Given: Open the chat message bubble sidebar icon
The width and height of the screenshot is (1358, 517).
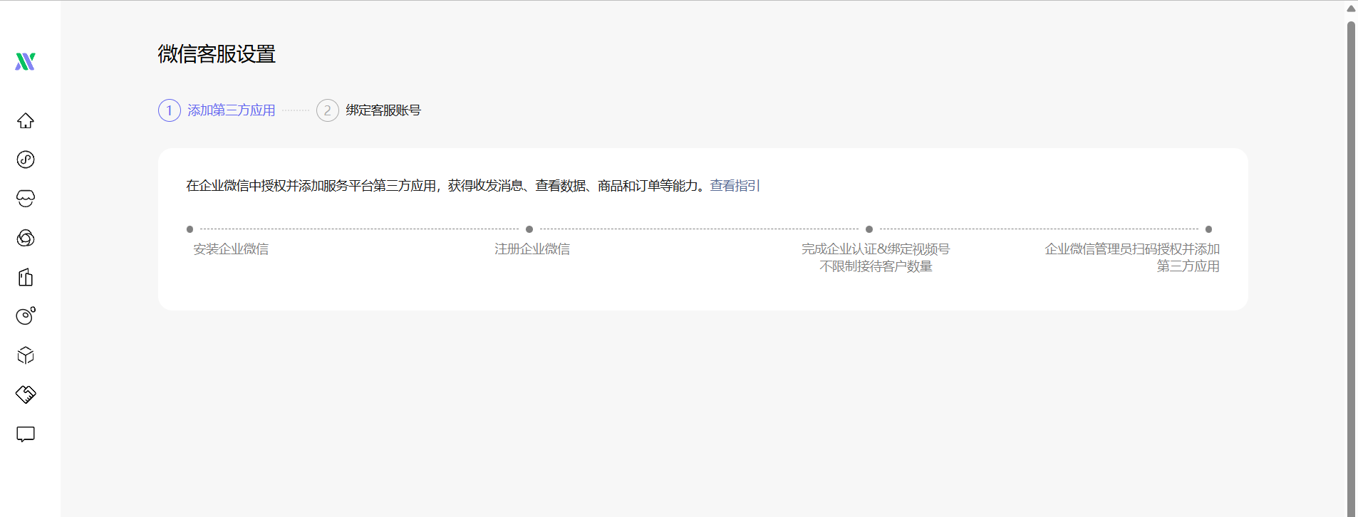Looking at the screenshot, I should [x=26, y=434].
